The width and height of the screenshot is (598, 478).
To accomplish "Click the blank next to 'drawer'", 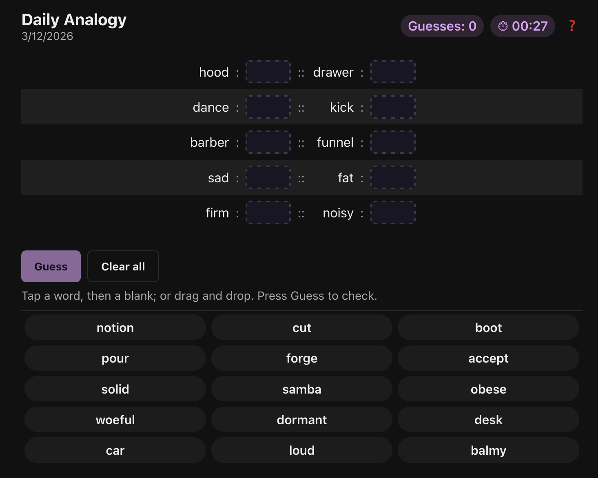I will [393, 72].
